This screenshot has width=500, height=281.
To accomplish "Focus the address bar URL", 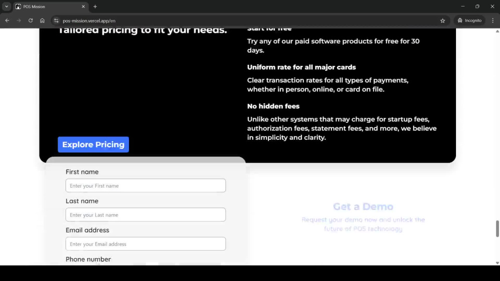I will pos(89,20).
